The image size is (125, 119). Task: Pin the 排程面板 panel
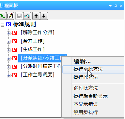click(116, 6)
